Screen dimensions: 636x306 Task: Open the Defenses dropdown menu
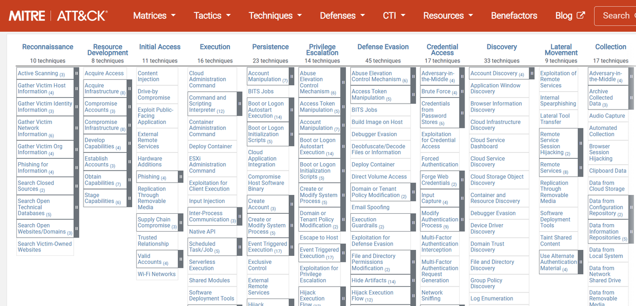pos(342,15)
